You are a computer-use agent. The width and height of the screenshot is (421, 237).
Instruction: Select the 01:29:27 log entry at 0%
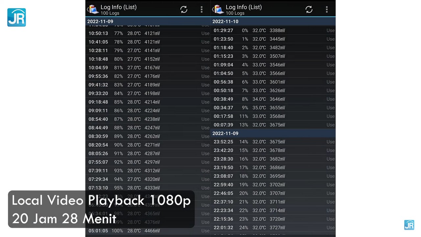(249, 30)
